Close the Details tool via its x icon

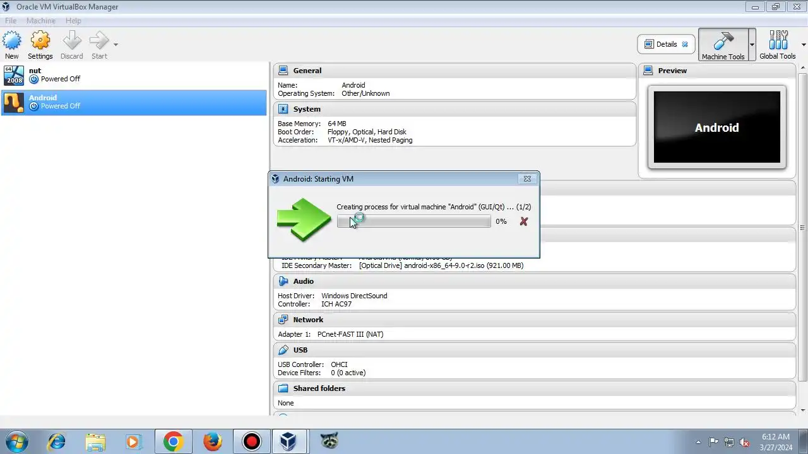point(685,44)
